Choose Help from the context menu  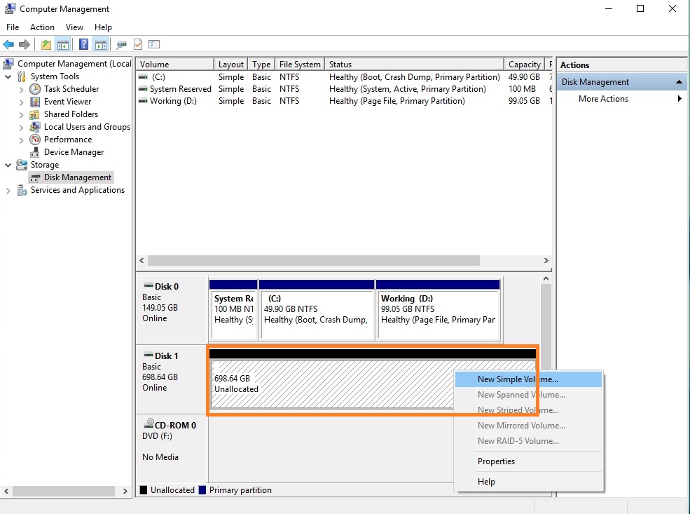click(528, 482)
